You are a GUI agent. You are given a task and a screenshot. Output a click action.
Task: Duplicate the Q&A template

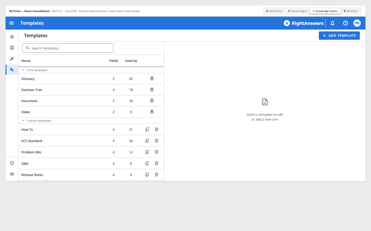(x=147, y=164)
